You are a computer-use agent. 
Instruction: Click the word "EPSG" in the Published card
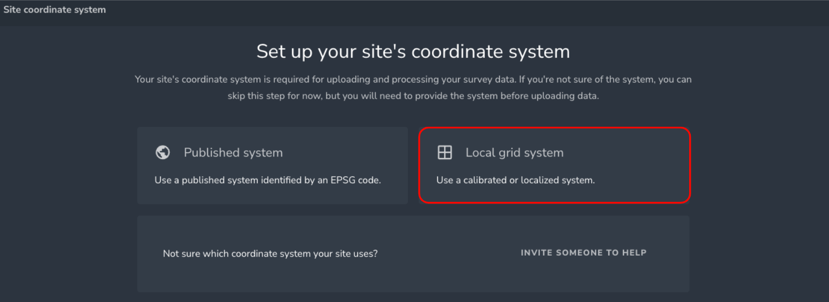[343, 180]
